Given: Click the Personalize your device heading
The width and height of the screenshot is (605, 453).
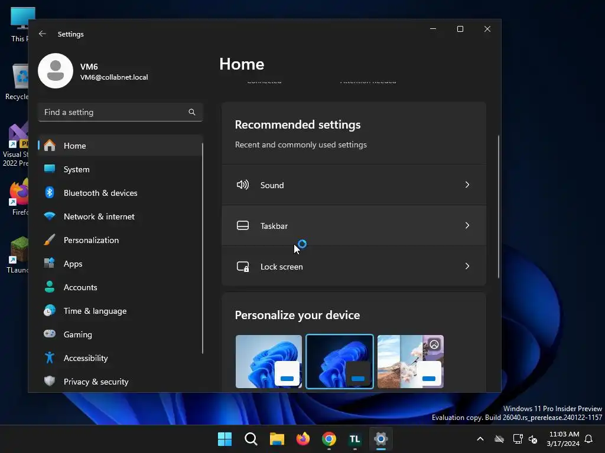Looking at the screenshot, I should (x=297, y=315).
